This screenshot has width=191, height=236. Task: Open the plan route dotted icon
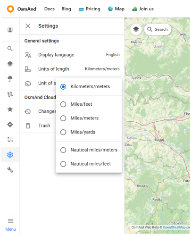pos(10,139)
